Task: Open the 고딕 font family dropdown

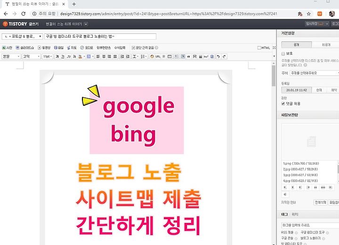Action: pos(32,56)
